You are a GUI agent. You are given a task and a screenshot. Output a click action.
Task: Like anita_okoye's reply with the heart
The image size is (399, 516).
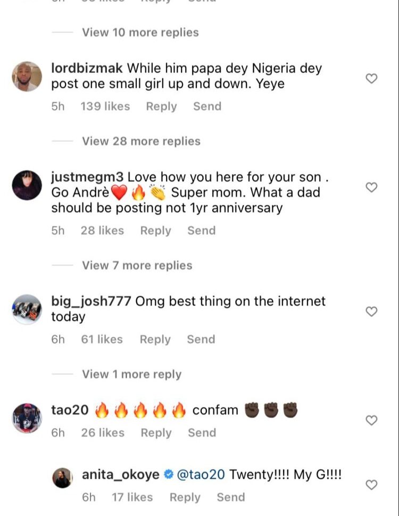(372, 485)
